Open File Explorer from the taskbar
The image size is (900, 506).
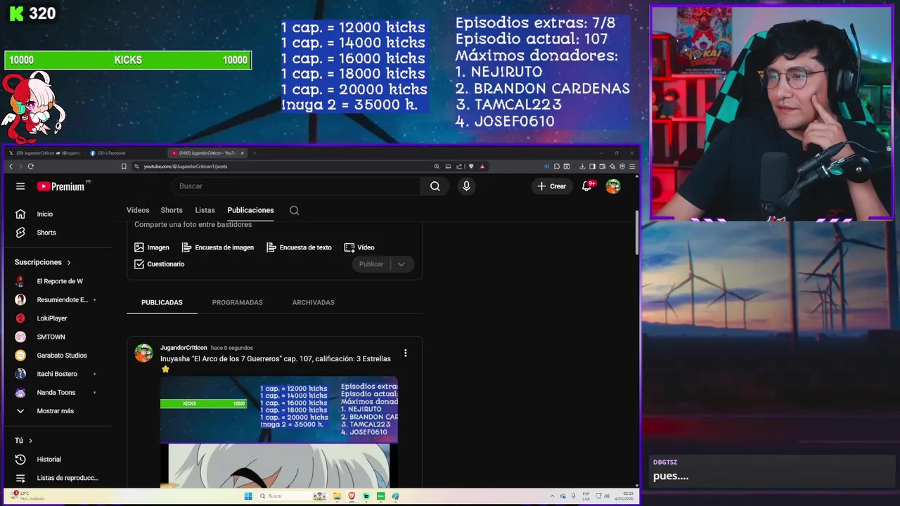(337, 496)
